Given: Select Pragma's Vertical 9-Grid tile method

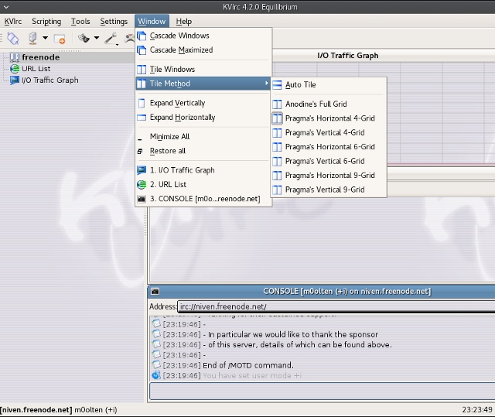Looking at the screenshot, I should point(329,190).
